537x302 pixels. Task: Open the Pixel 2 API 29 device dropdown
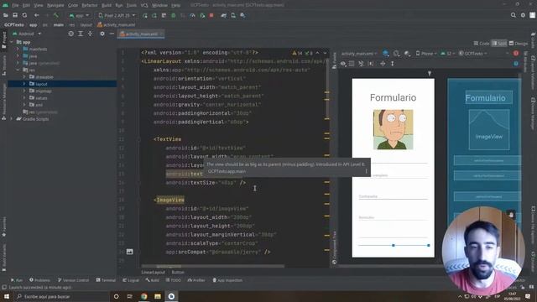pyautogui.click(x=117, y=15)
